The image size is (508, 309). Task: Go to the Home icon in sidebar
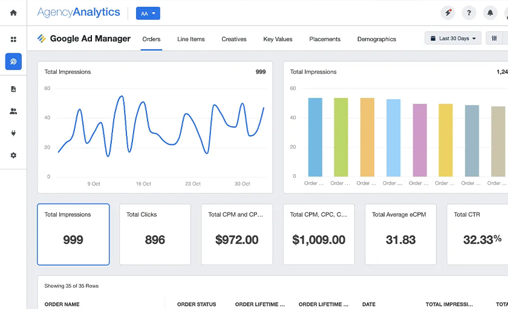(x=13, y=13)
